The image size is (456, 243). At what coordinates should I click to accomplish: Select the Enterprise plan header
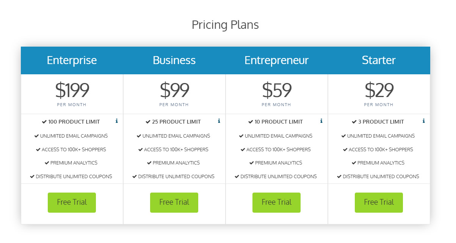coord(72,60)
